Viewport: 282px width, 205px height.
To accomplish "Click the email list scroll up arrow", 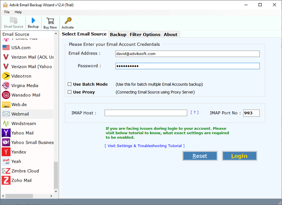I will point(56,34).
